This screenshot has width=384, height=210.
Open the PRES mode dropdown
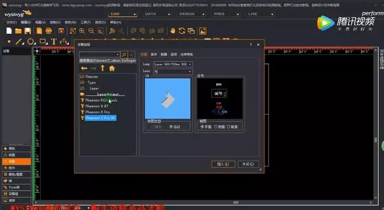(226, 14)
